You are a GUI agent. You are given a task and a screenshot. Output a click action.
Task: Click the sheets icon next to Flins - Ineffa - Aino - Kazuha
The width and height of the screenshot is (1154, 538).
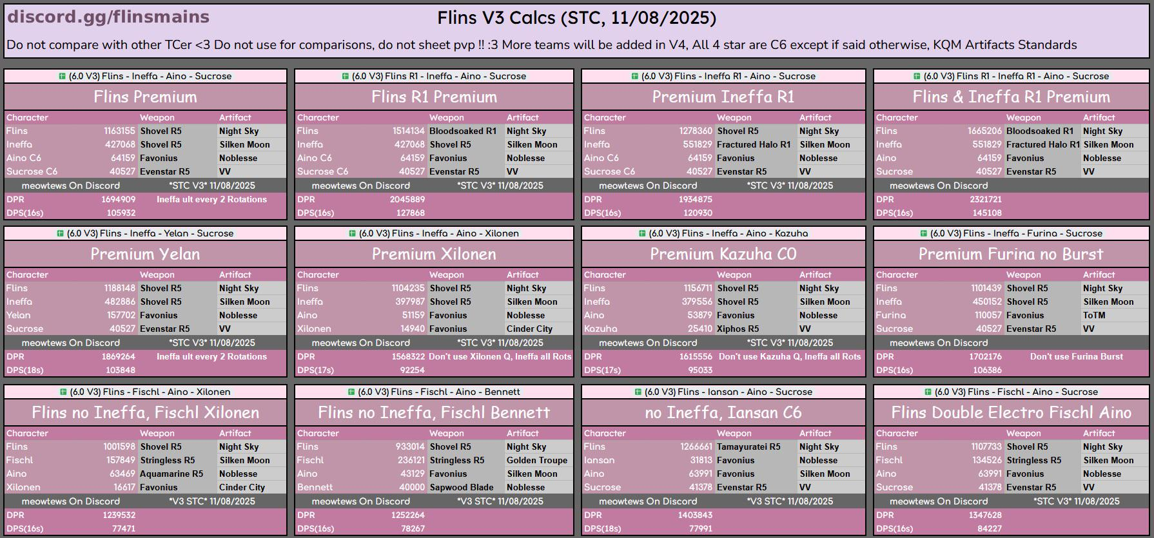(x=642, y=233)
